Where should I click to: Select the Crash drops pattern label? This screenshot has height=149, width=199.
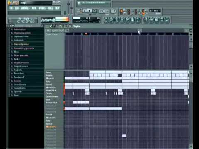(52, 96)
